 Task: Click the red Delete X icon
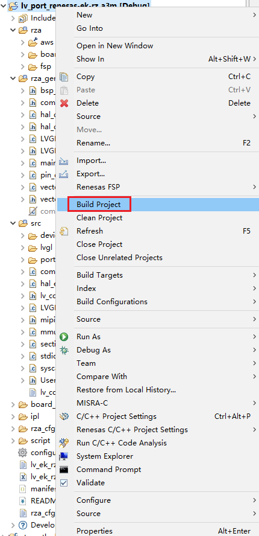tap(64, 103)
